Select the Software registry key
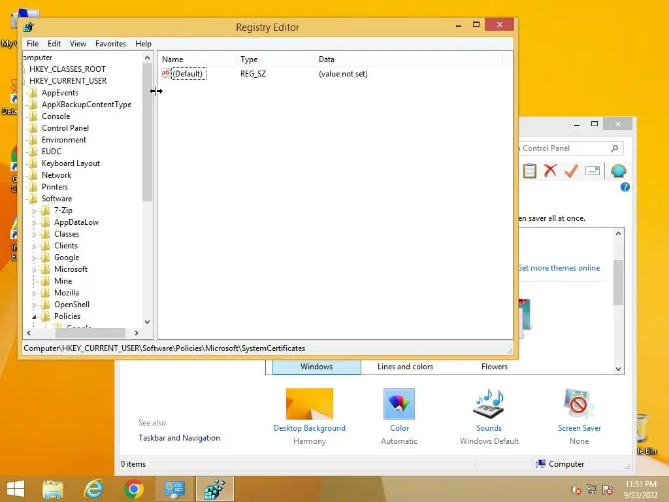Viewport: 669px width, 502px height. (57, 199)
